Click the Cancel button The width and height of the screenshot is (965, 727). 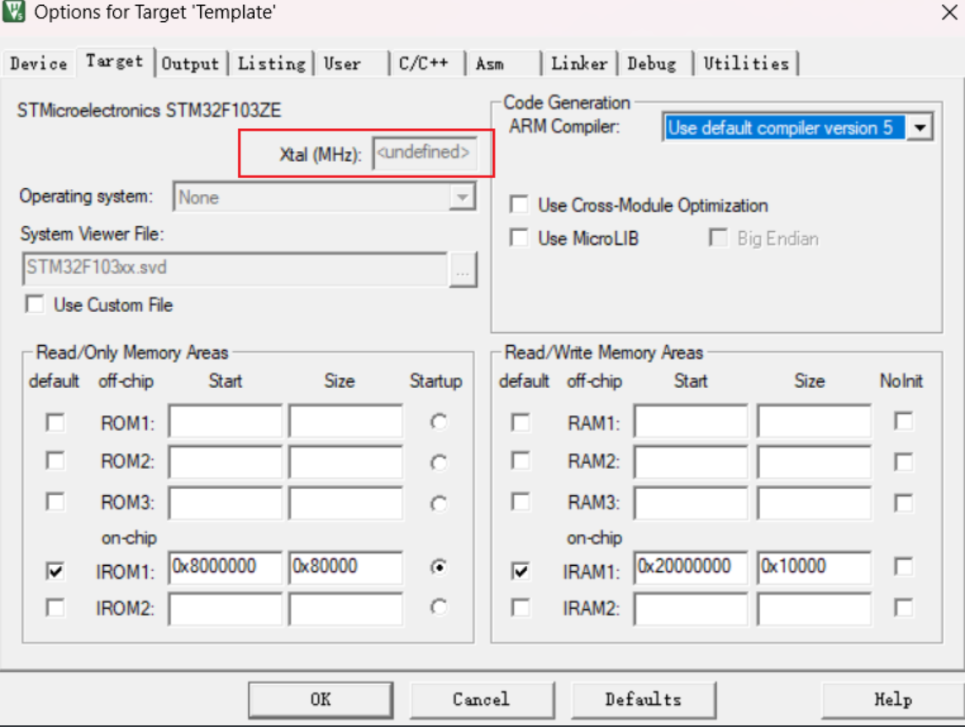[x=481, y=699]
